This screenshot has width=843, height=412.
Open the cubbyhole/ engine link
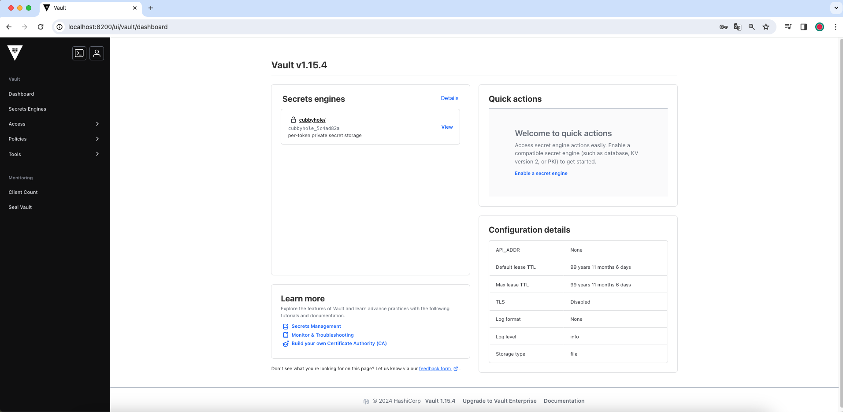pos(312,120)
